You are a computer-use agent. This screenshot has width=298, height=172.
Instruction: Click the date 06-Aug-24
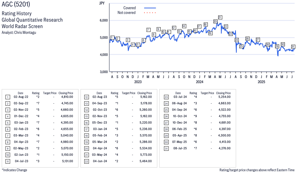179,103
